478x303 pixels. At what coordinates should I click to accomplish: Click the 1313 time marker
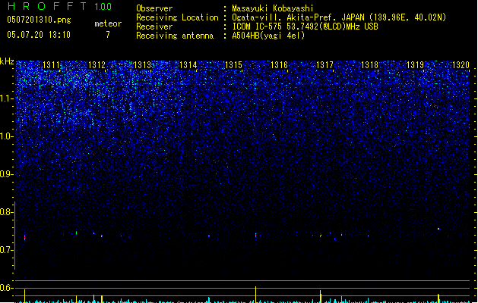pos(143,65)
